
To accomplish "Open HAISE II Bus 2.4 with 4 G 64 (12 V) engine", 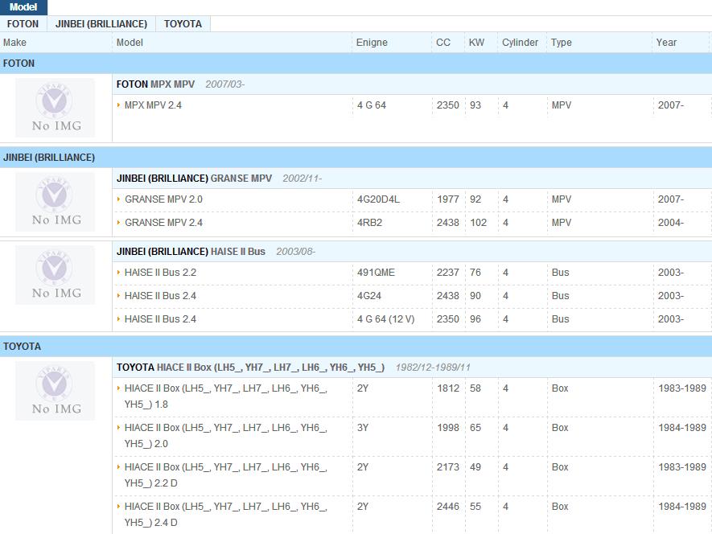I will [160, 319].
